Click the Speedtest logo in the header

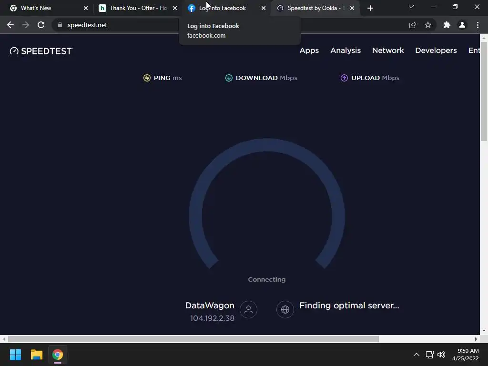41,51
